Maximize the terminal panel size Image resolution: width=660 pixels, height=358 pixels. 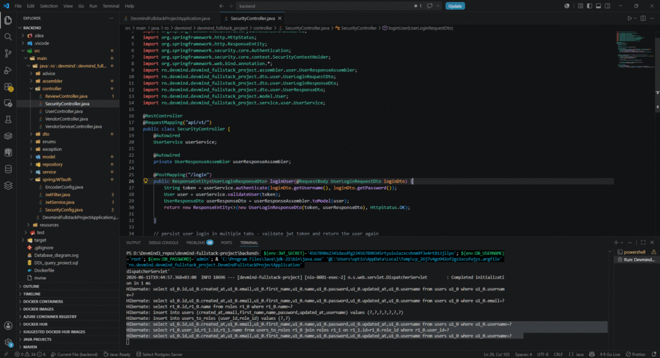tap(643, 243)
